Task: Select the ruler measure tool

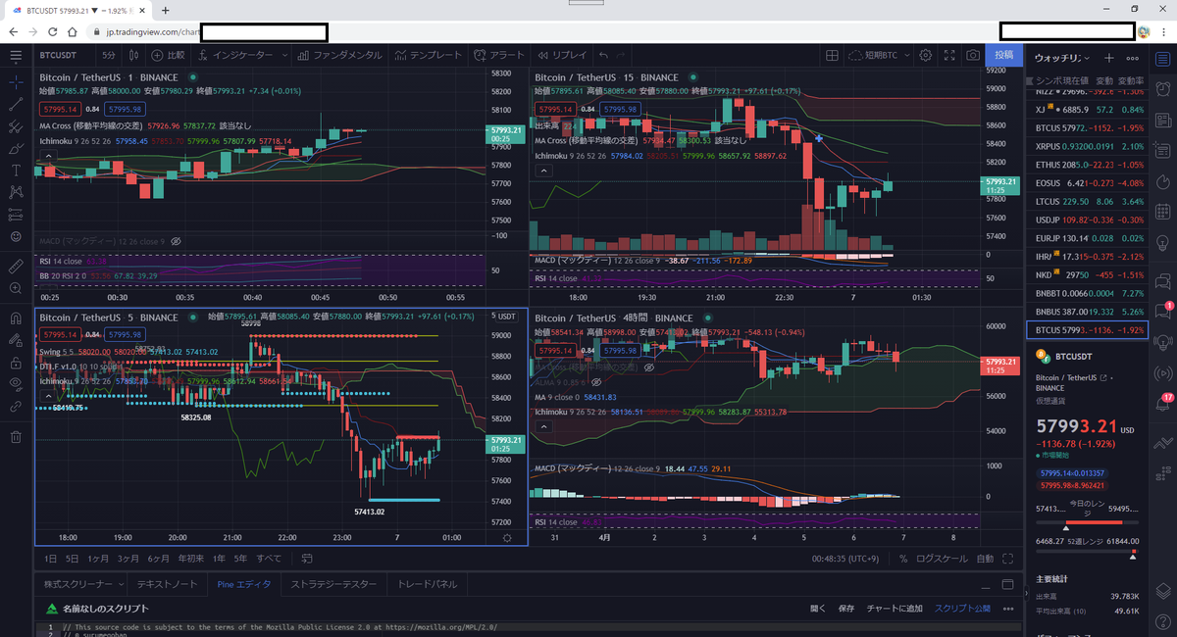Action: pyautogui.click(x=15, y=266)
